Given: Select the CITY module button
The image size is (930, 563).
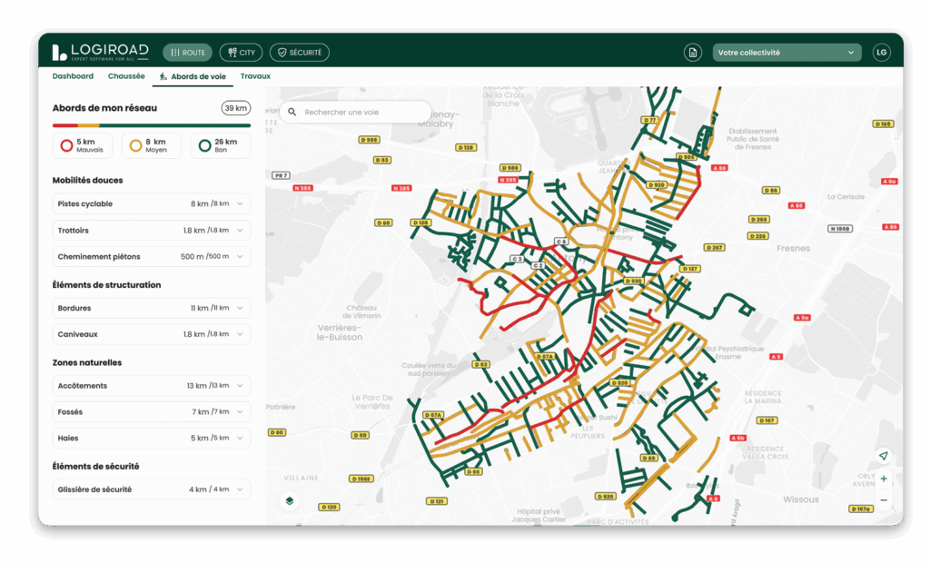Looking at the screenshot, I should pos(241,53).
